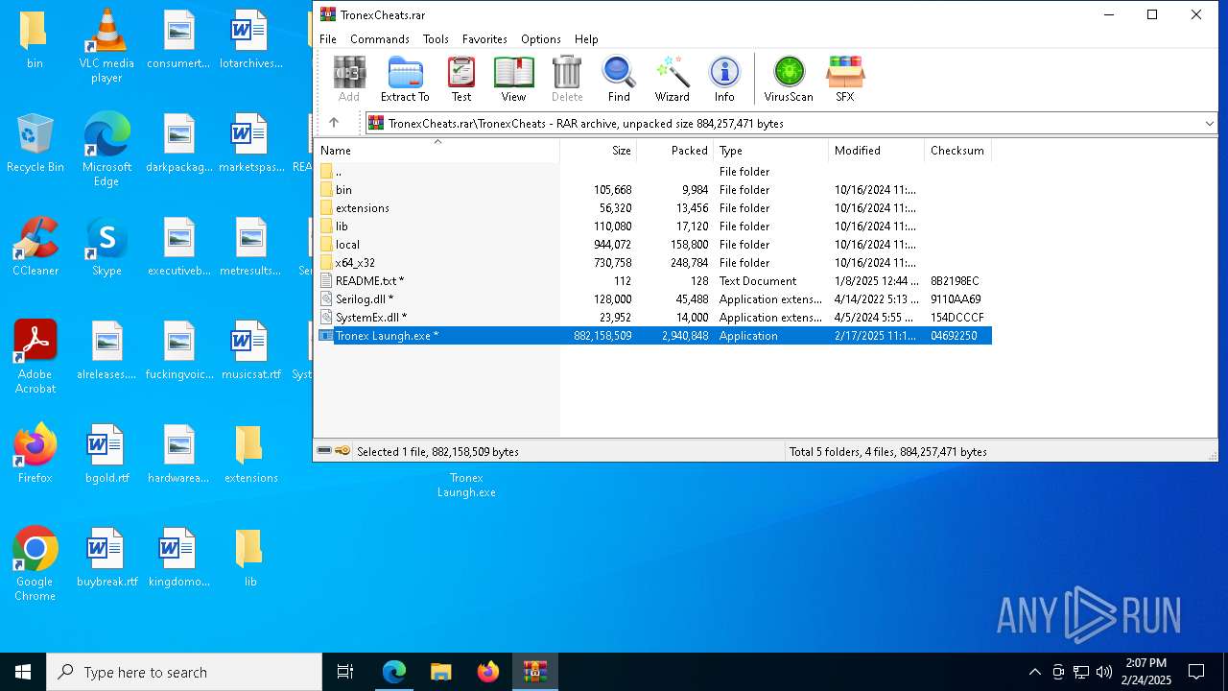Select SystemEx.dll in the list
Image resolution: width=1228 pixels, height=691 pixels.
coord(653,318)
